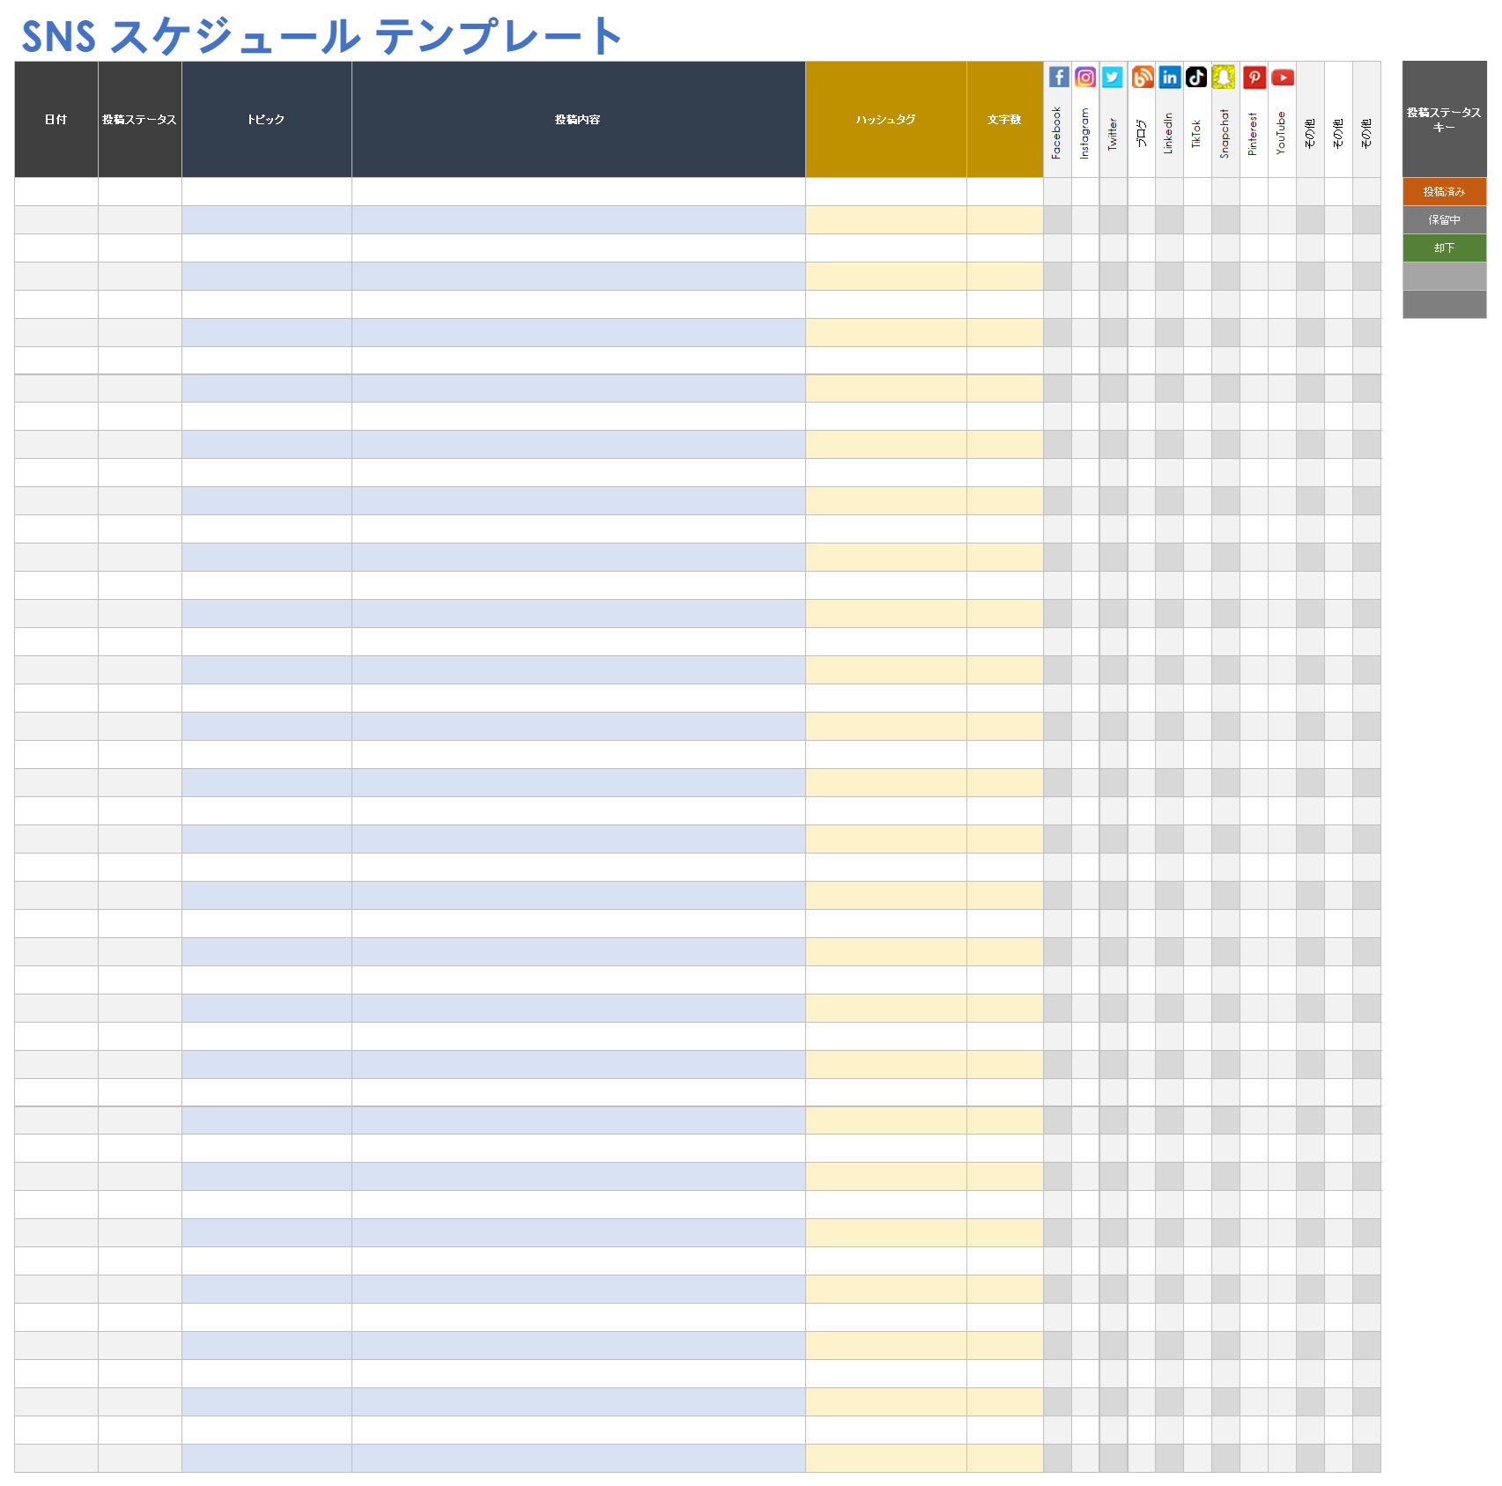Viewport: 1502px width, 1486px height.
Task: Select the vertical "Pinterest" column label
Action: tap(1253, 134)
